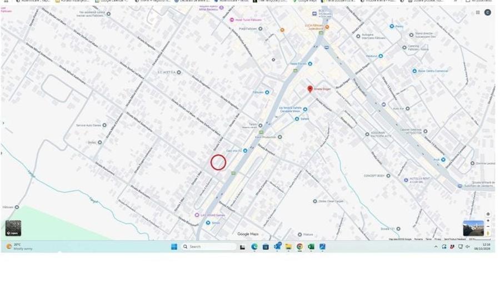Open the BCR ATM marker
The height and width of the screenshot is (283, 500).
314,13
